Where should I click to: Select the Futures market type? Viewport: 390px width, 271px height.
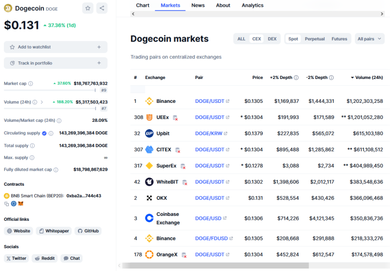coord(339,39)
